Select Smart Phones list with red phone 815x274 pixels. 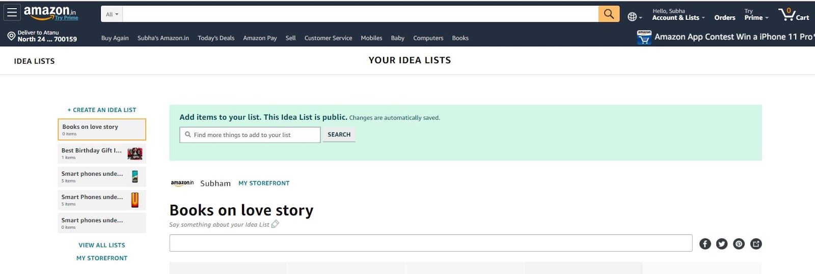pyautogui.click(x=102, y=200)
